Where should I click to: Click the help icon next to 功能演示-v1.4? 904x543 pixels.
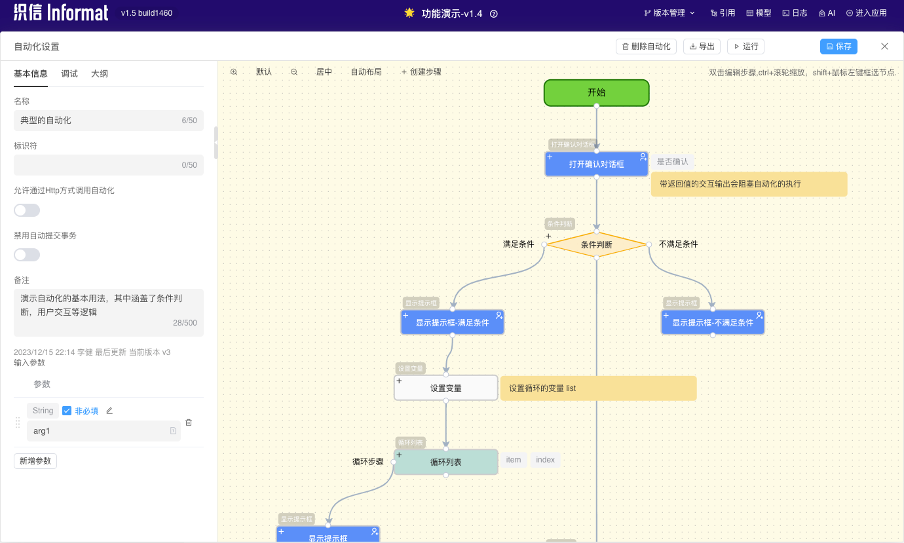pyautogui.click(x=494, y=14)
